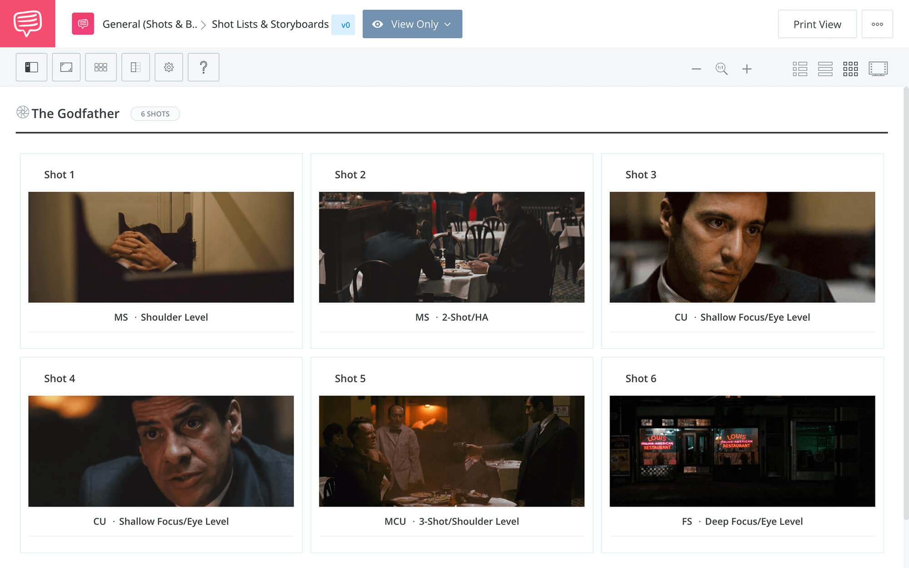Screen dimensions: 909x568
Task: Click the v0 version badge
Action: 345,25
